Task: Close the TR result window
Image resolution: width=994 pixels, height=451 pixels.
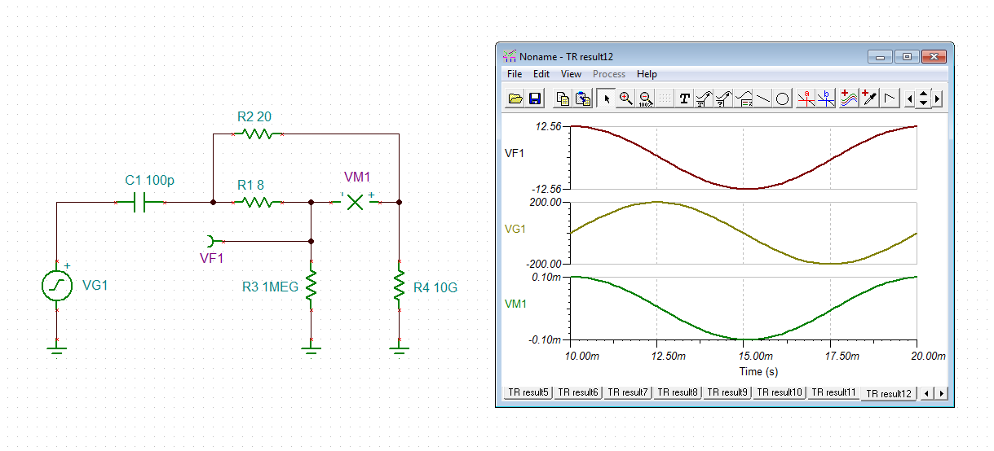Action: 934,56
